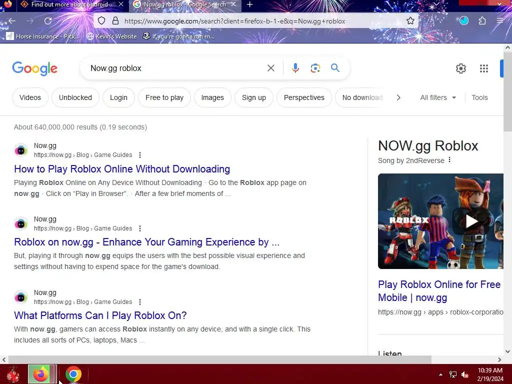Open Horse Insurance bookmark
The width and height of the screenshot is (512, 384).
[x=43, y=36]
